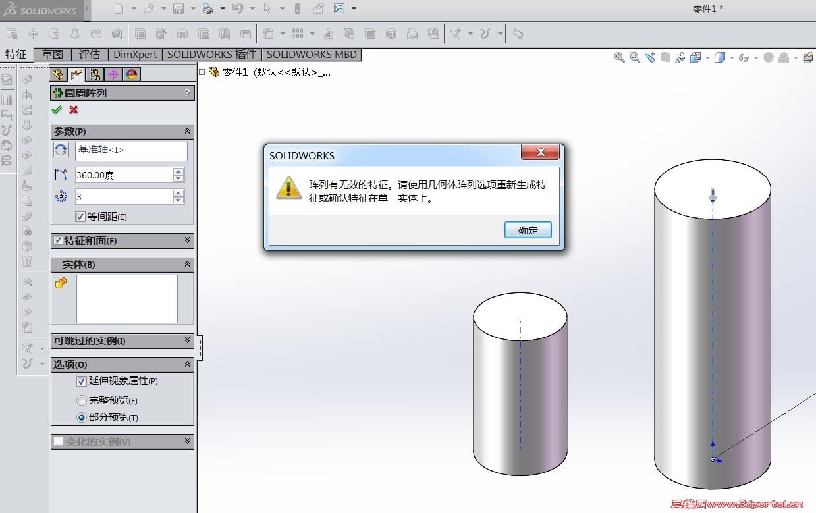The height and width of the screenshot is (513, 816).
Task: Click the View Settings monitor icon
Action: [808, 57]
